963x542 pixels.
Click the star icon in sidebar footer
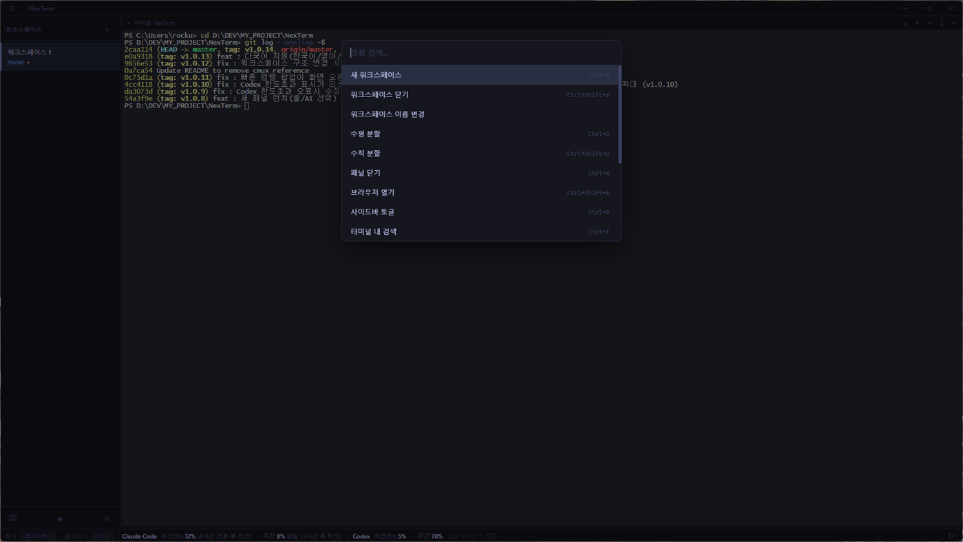[60, 519]
